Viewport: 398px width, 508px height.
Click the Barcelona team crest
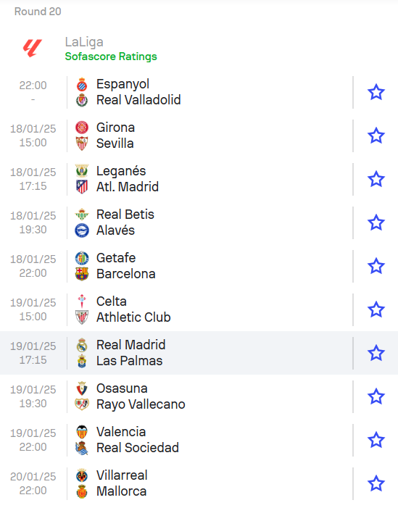pyautogui.click(x=82, y=274)
